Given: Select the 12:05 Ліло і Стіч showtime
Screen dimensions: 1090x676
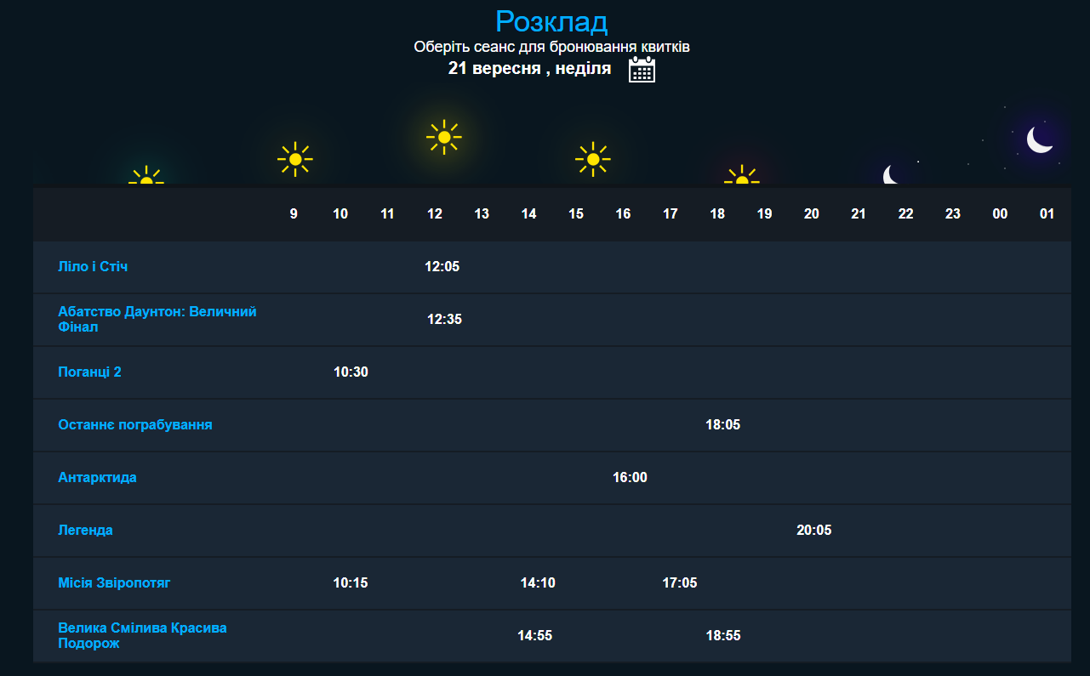Looking at the screenshot, I should pos(442,267).
